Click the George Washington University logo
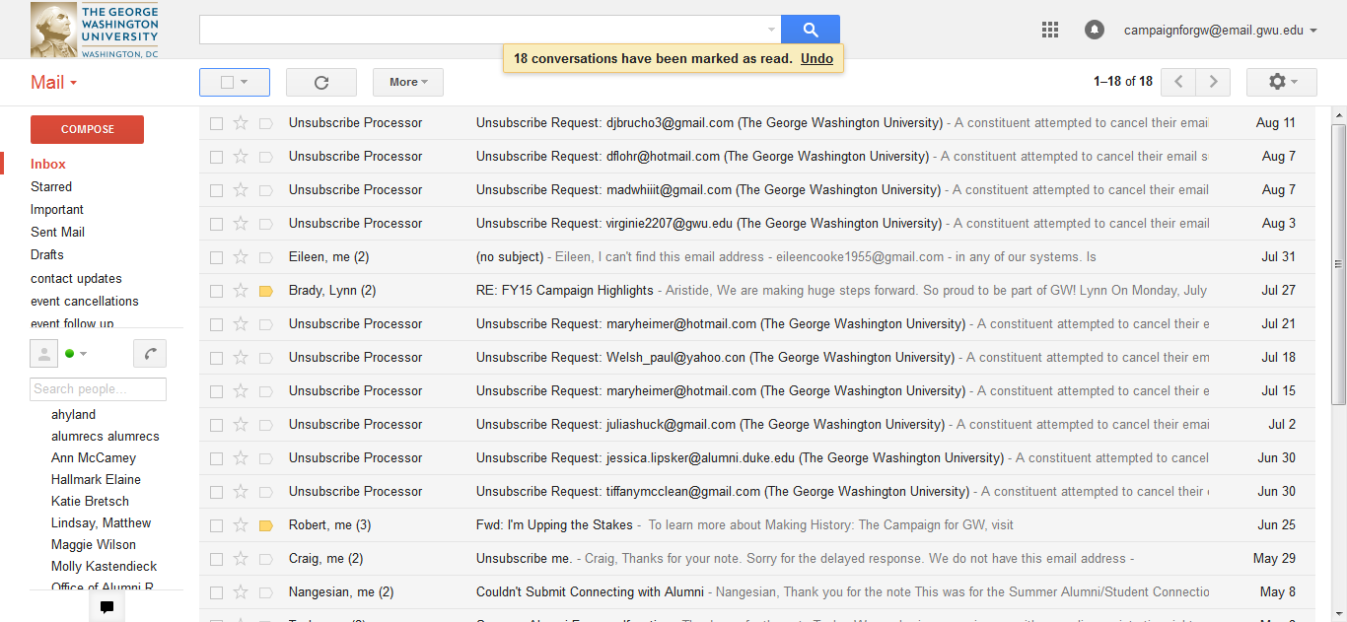The width and height of the screenshot is (1347, 622). pyautogui.click(x=95, y=31)
